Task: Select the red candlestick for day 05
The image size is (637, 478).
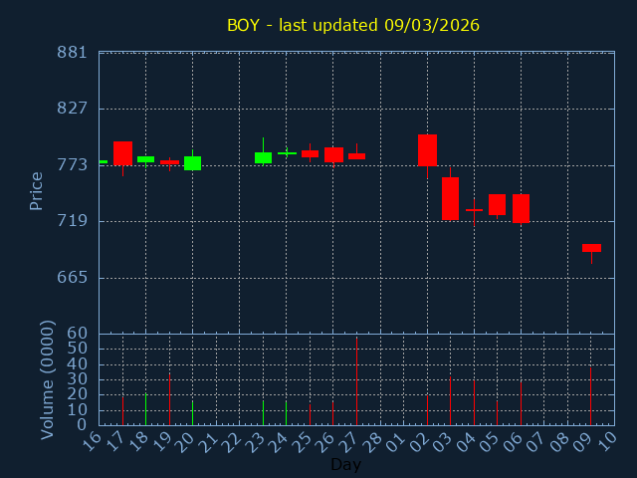Action: pyautogui.click(x=497, y=204)
